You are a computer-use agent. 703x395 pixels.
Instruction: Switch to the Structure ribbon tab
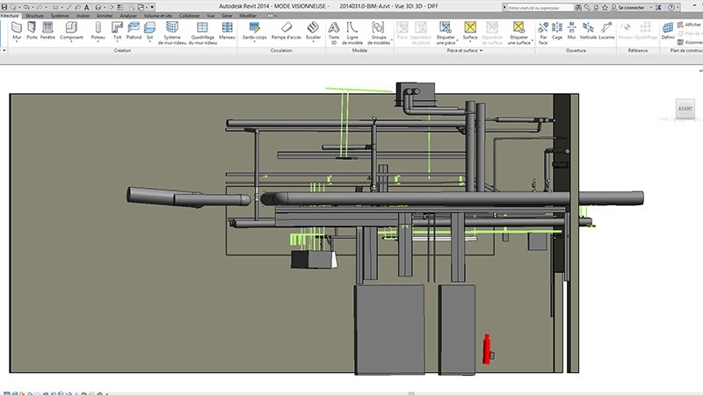tap(35, 16)
